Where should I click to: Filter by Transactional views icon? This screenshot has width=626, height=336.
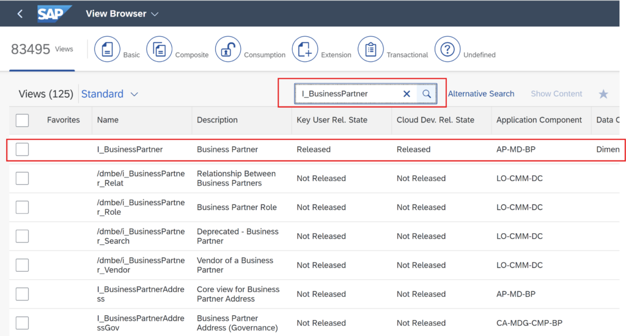[370, 49]
